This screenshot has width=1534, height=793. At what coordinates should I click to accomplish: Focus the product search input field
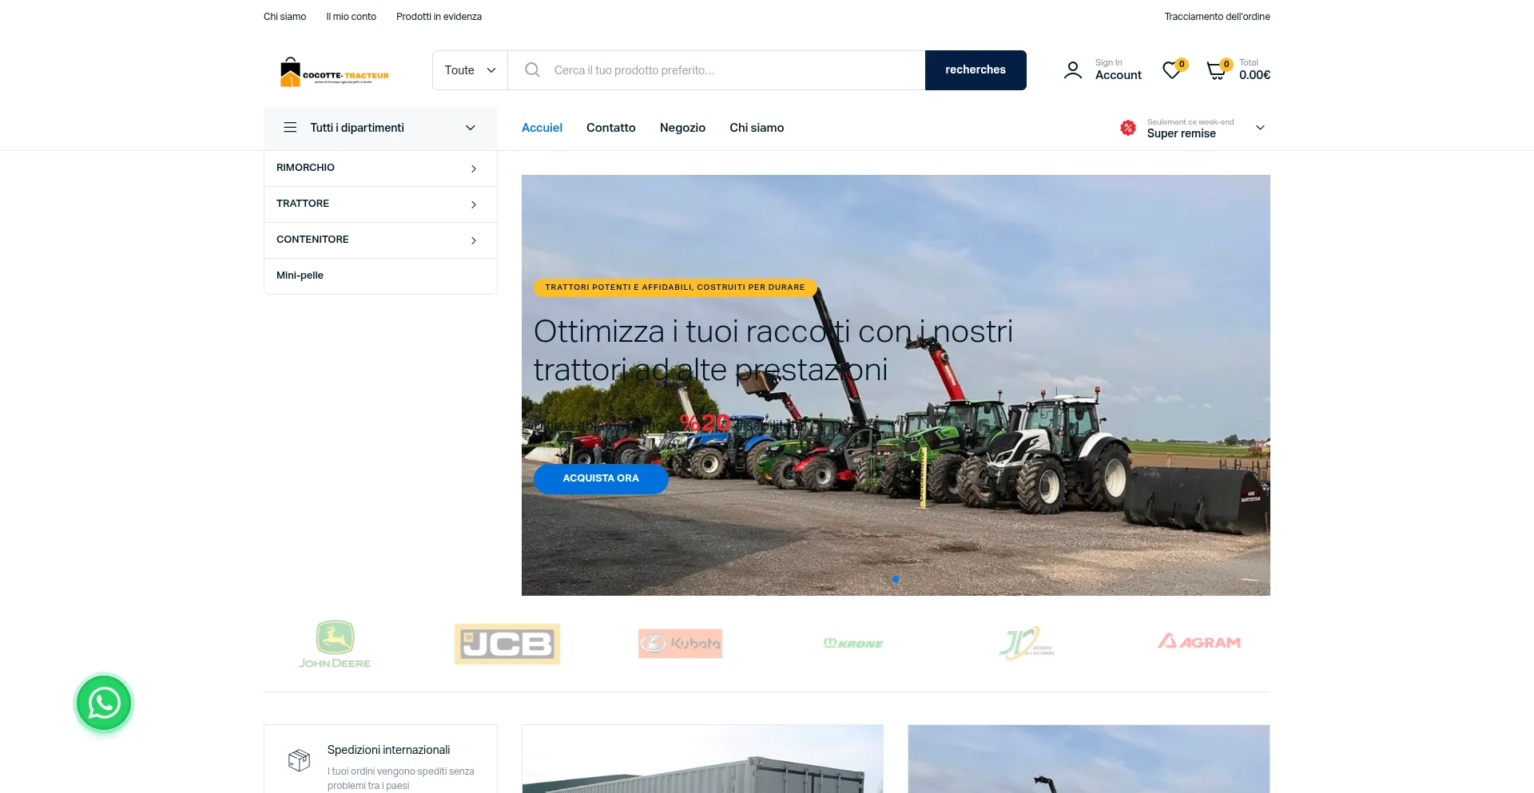click(x=735, y=70)
